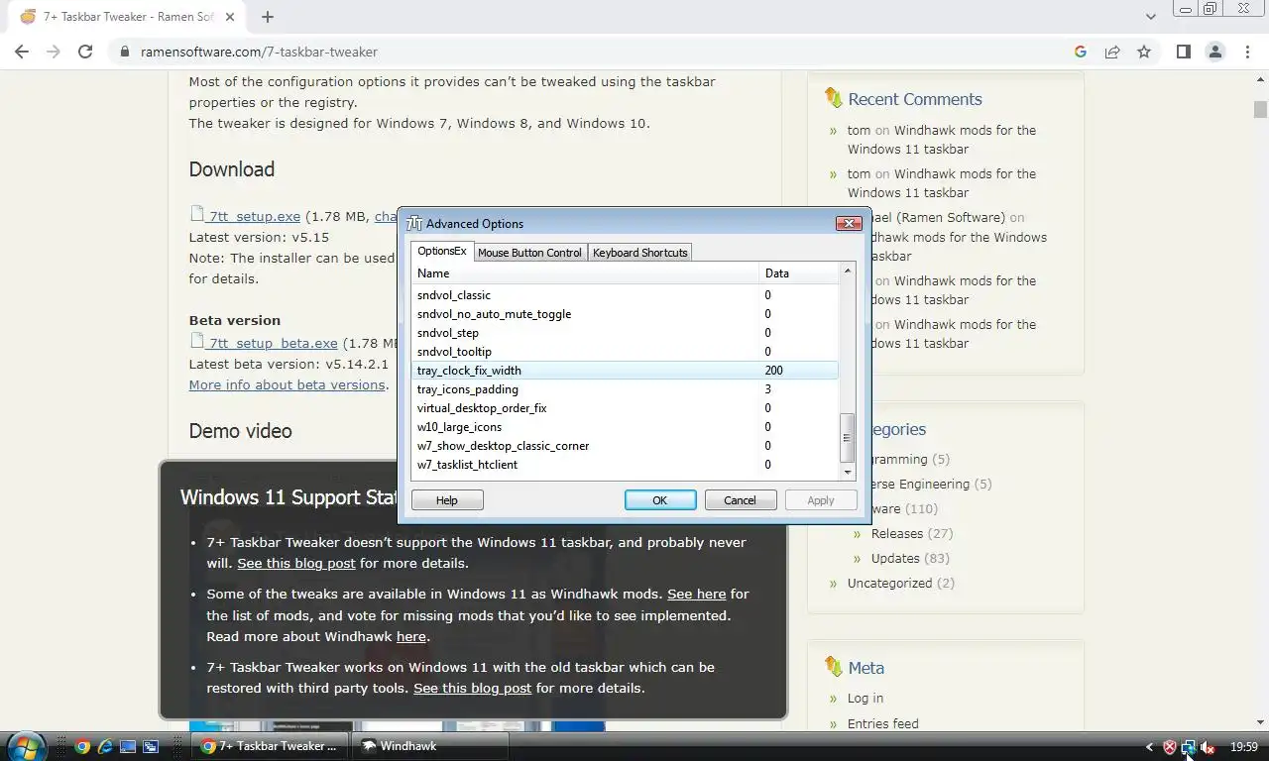This screenshot has height=761, width=1269.
Task: Click the options list scroll up arrow
Action: [848, 272]
